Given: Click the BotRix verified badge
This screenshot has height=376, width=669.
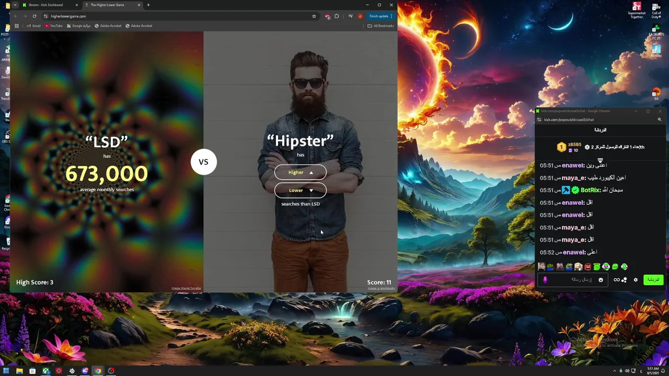Looking at the screenshot, I should tap(575, 190).
